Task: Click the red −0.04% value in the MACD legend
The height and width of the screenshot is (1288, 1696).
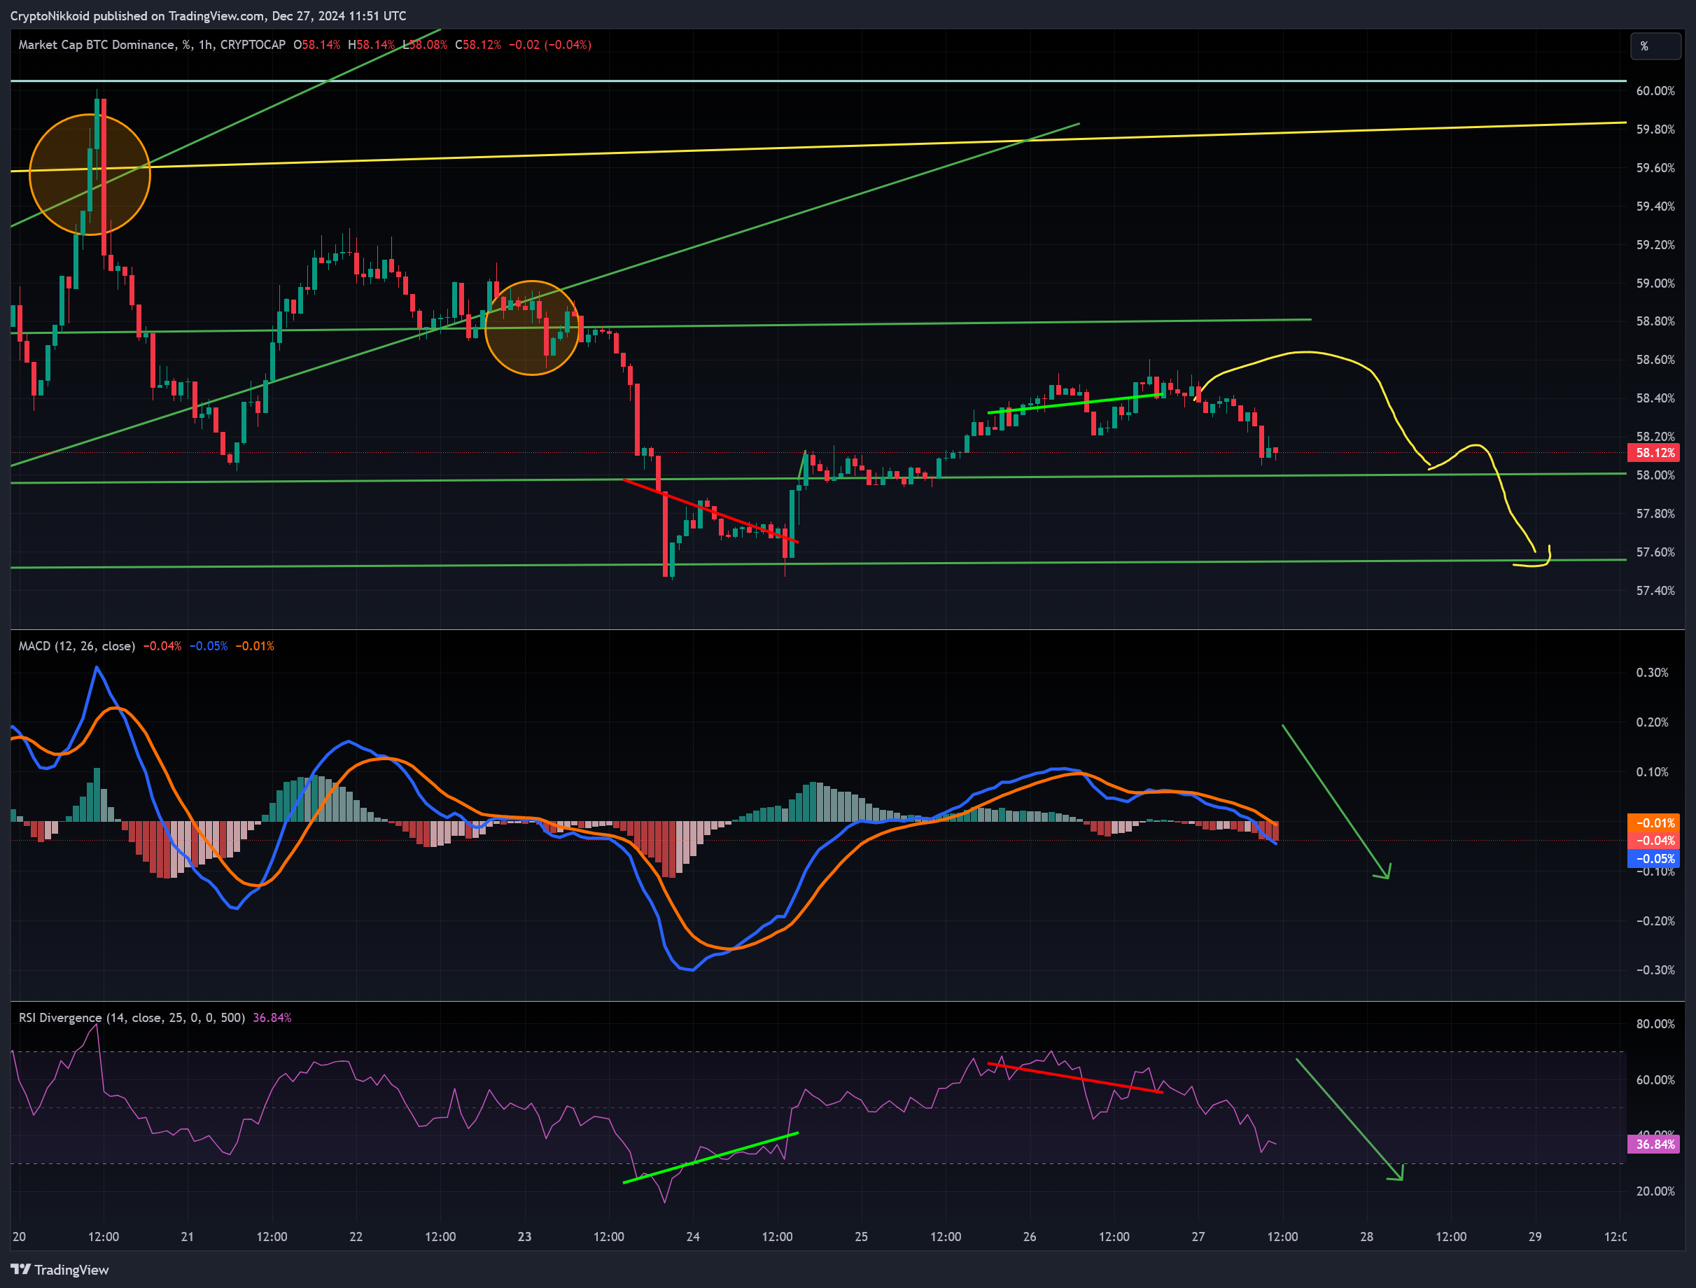Action: click(x=162, y=646)
